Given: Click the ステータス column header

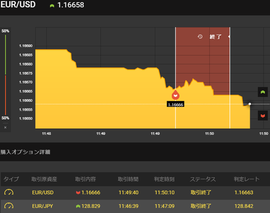Looking at the screenshot, I should (203, 179).
